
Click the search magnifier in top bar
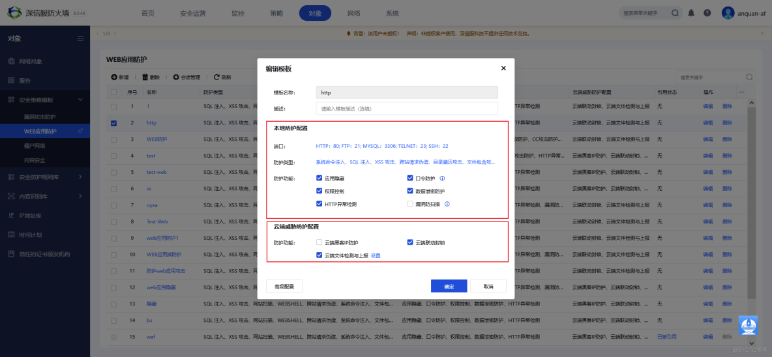click(x=674, y=13)
